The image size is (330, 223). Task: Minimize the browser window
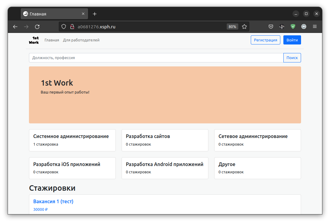[x=296, y=14]
